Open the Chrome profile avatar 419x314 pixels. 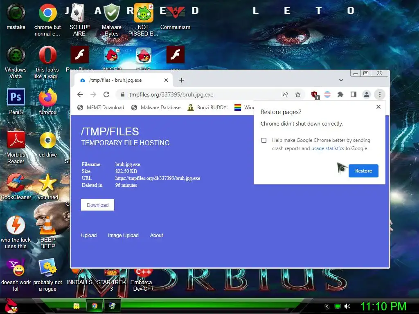point(366,94)
